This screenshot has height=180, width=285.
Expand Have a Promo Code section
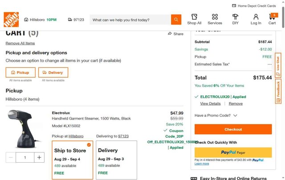pyautogui.click(x=216, y=116)
